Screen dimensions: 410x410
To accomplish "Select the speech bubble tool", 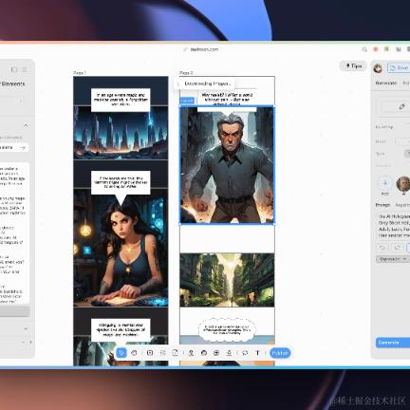I will tap(245, 353).
